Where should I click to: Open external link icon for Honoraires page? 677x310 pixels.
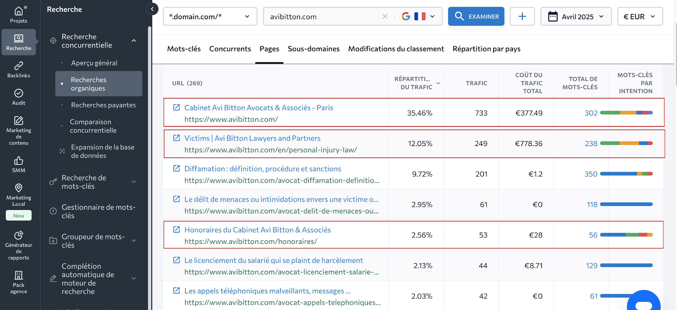pos(176,230)
